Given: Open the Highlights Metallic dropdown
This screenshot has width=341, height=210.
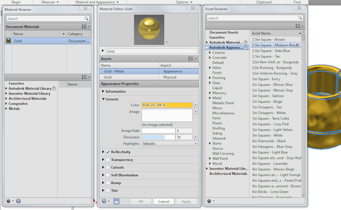Looking at the screenshot, I should [x=170, y=144].
